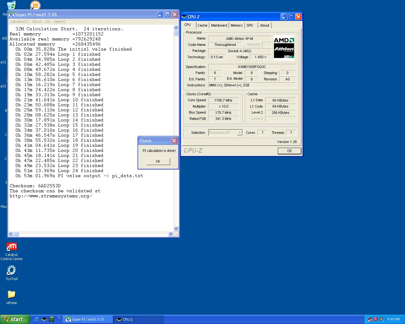Switch to the About tab in CPU-Z

[265, 25]
